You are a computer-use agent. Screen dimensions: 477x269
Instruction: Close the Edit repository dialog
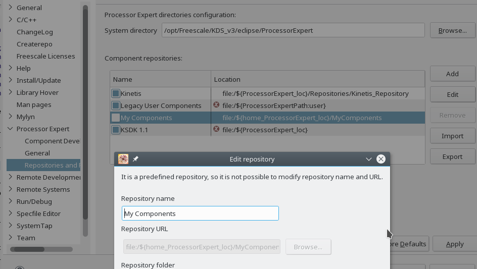coord(381,159)
